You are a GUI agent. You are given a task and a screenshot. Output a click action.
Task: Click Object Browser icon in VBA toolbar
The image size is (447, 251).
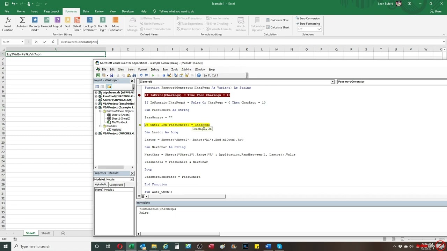pyautogui.click(x=187, y=75)
